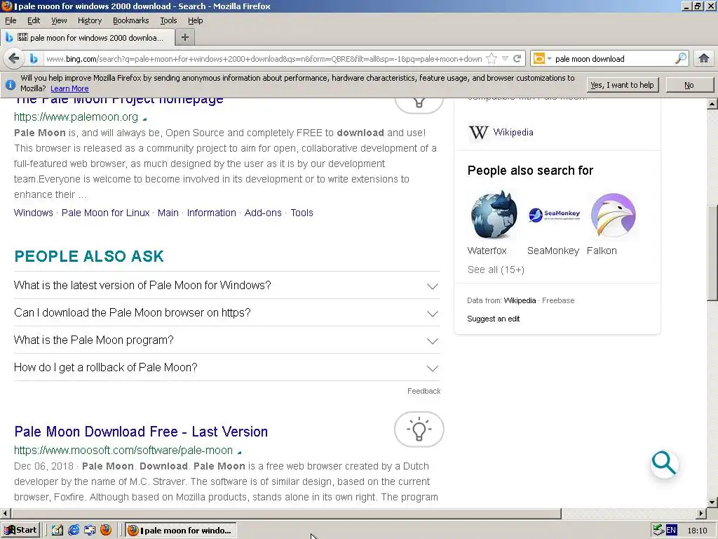718x539 pixels.
Task: Click the Wikipedia link in sidebar
Action: [513, 133]
